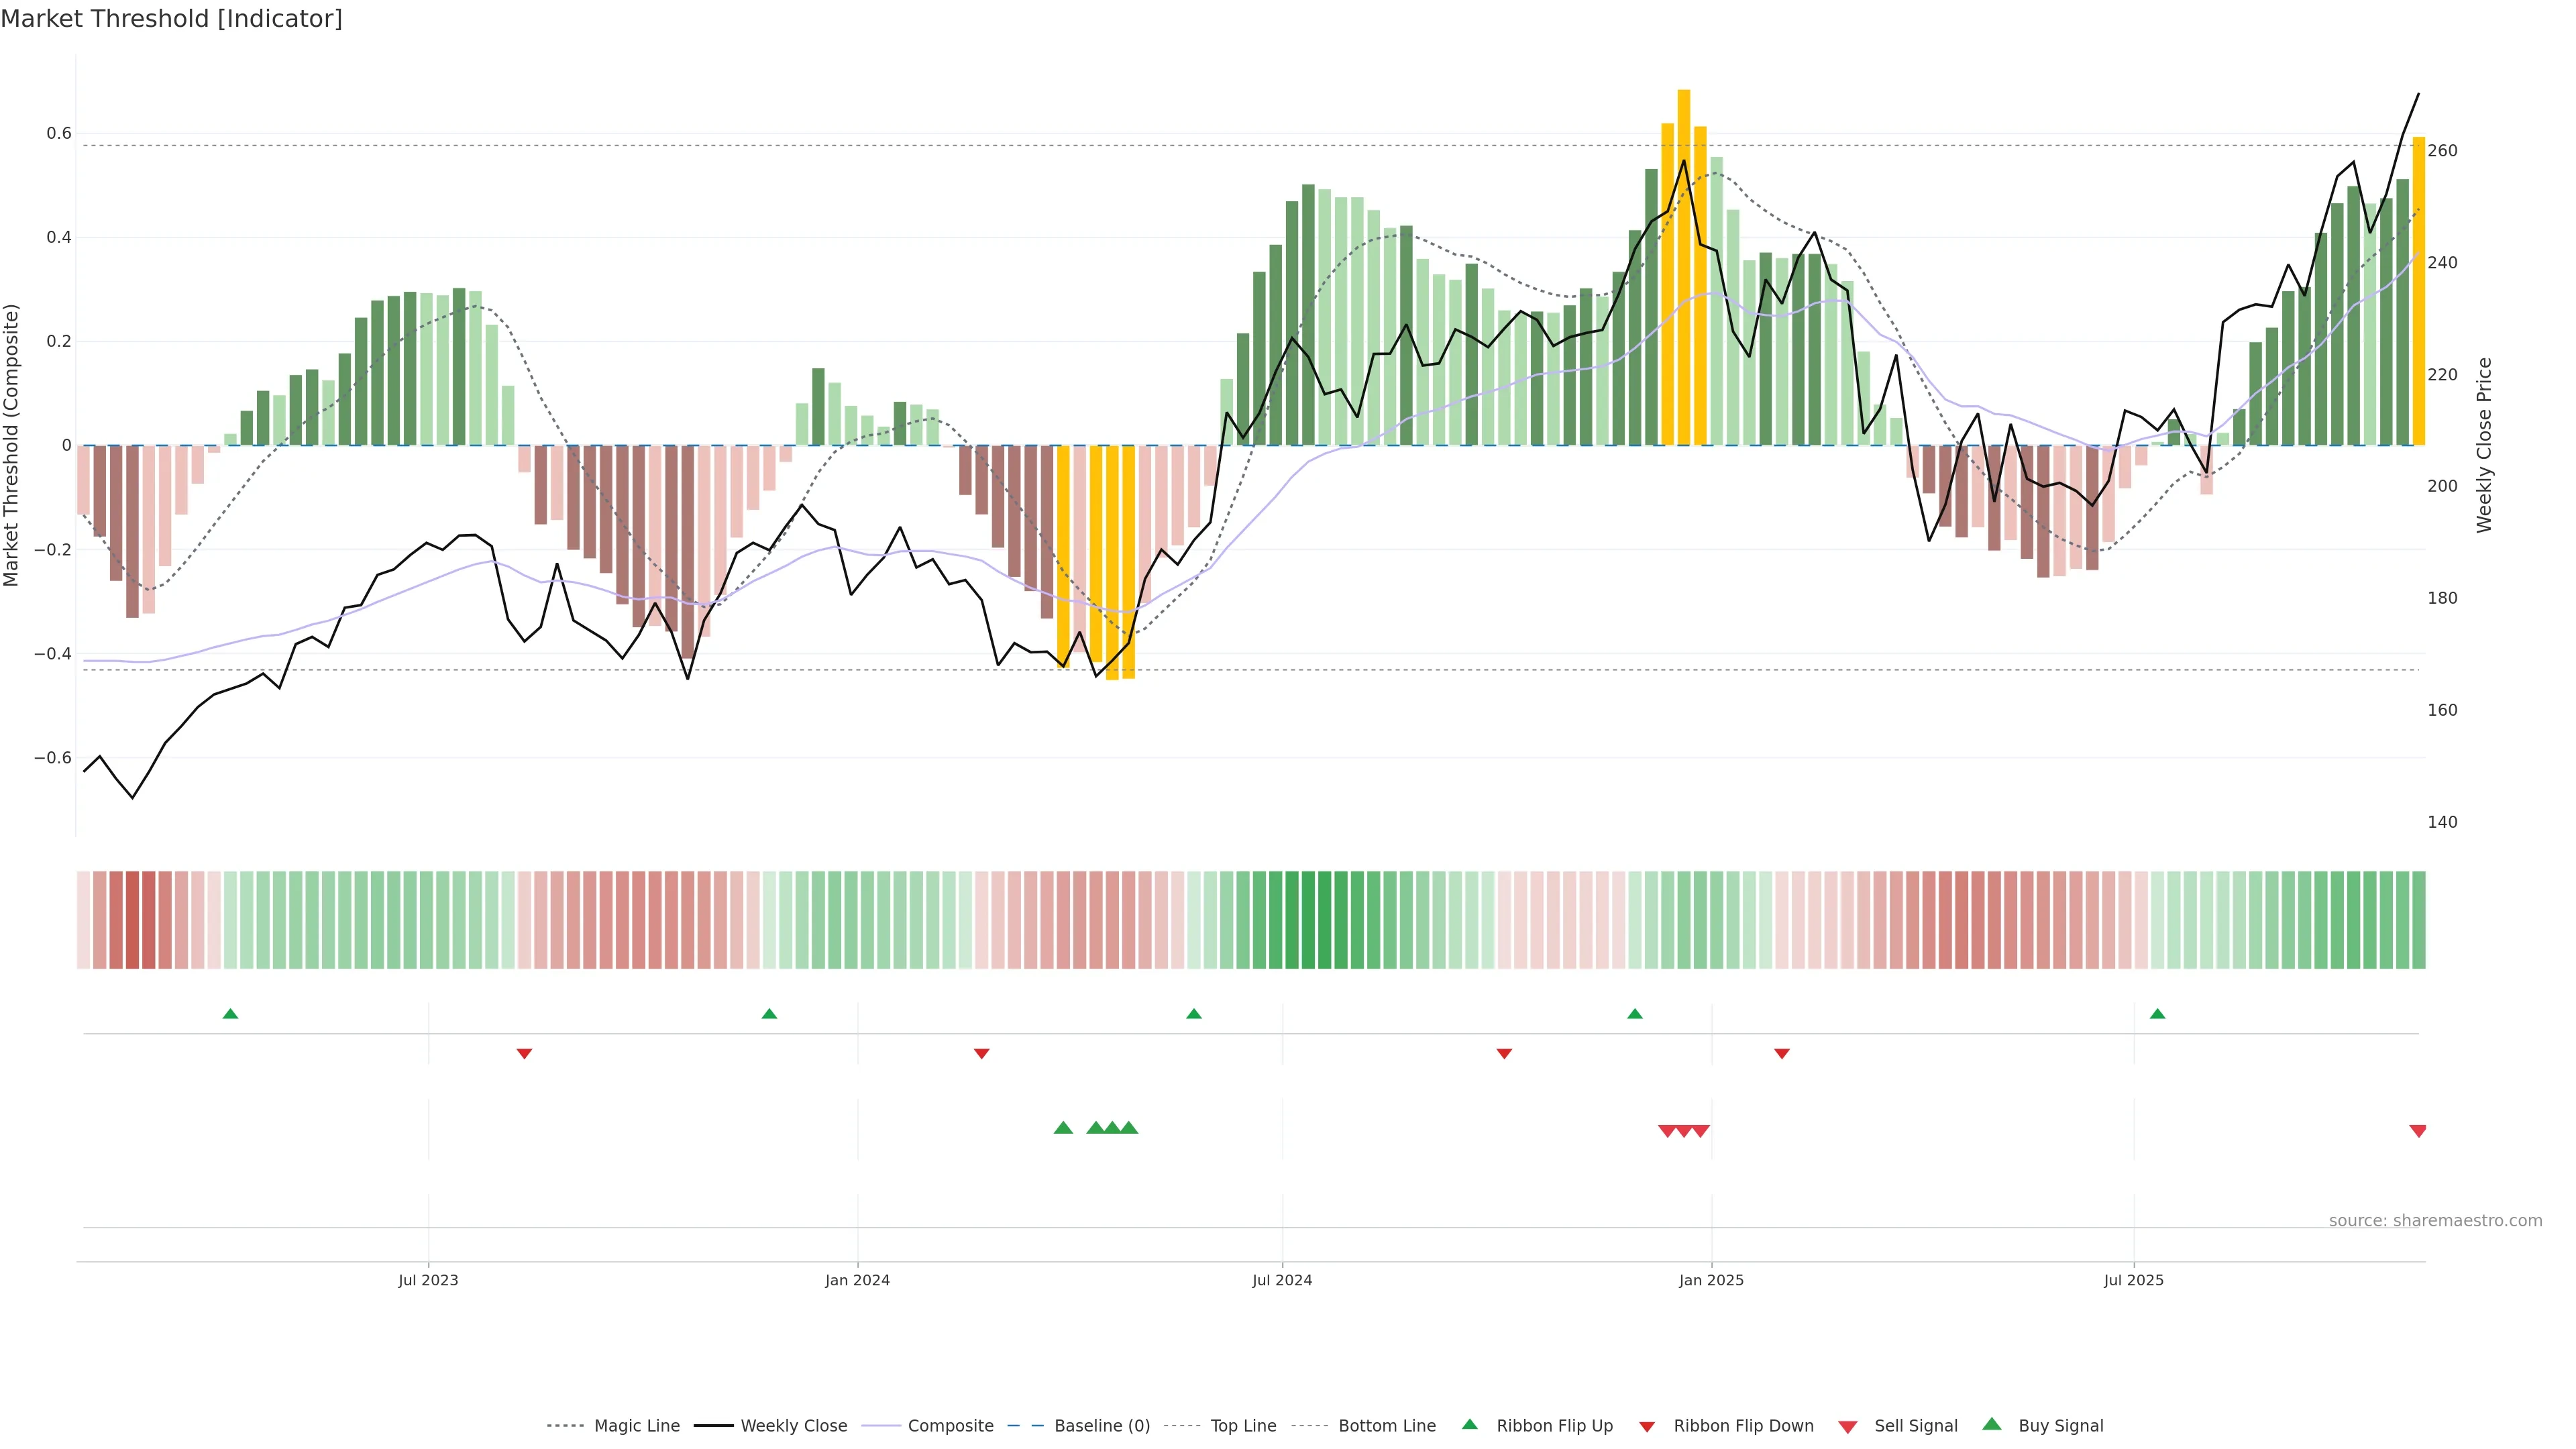The height and width of the screenshot is (1449, 2576).
Task: Click the Sell Signal legend marker icon
Action: 1847,1426
